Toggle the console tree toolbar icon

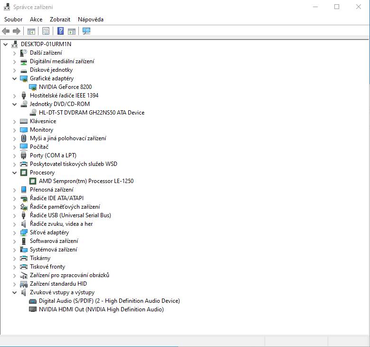click(31, 31)
